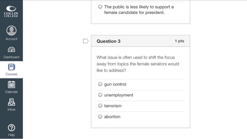Select the gun control radio button
Viewport: 247px width, 139px height.
pyautogui.click(x=100, y=84)
